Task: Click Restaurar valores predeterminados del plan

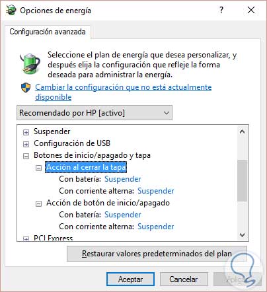Action: point(157,254)
